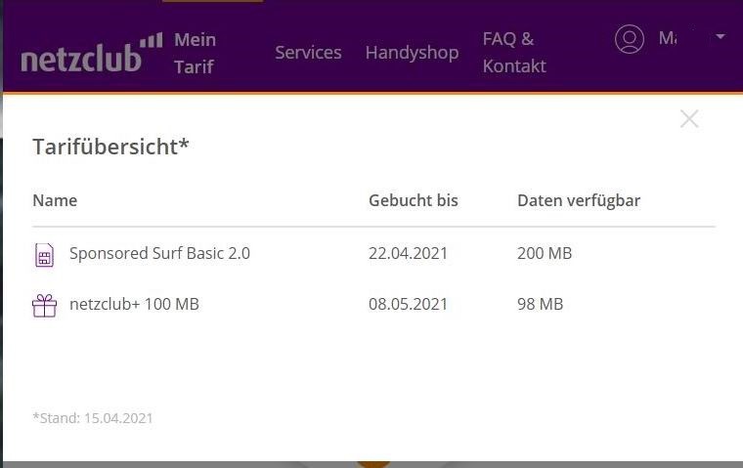Click the 22.04.2021 booking date
This screenshot has height=468, width=743.
[408, 253]
